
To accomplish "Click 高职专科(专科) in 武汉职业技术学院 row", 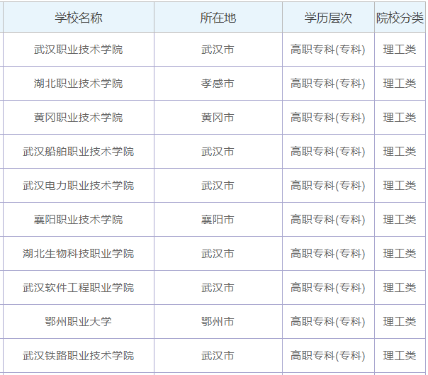I will 328,50.
